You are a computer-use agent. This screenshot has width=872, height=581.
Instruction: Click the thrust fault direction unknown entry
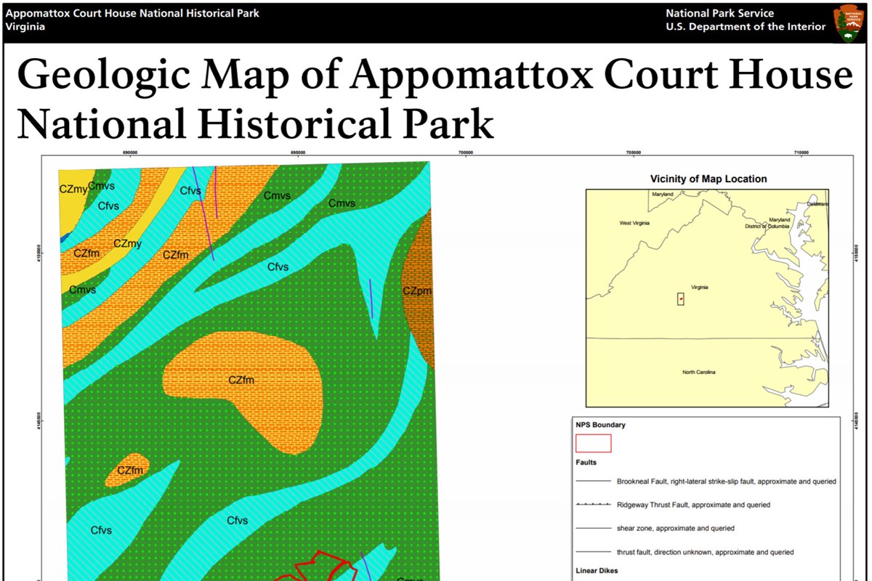[x=705, y=552]
